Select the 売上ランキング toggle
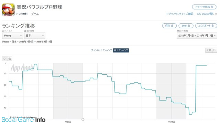Image resolution: width=220 pixels, height=124 pixels. tap(121, 50)
